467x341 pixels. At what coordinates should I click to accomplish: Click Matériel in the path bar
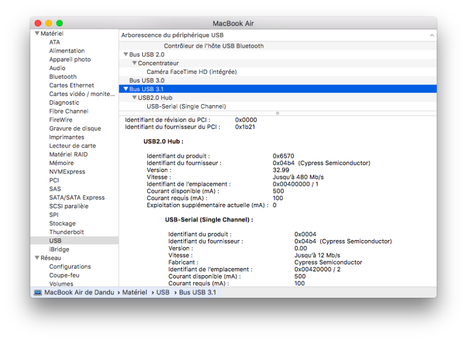[x=135, y=293]
